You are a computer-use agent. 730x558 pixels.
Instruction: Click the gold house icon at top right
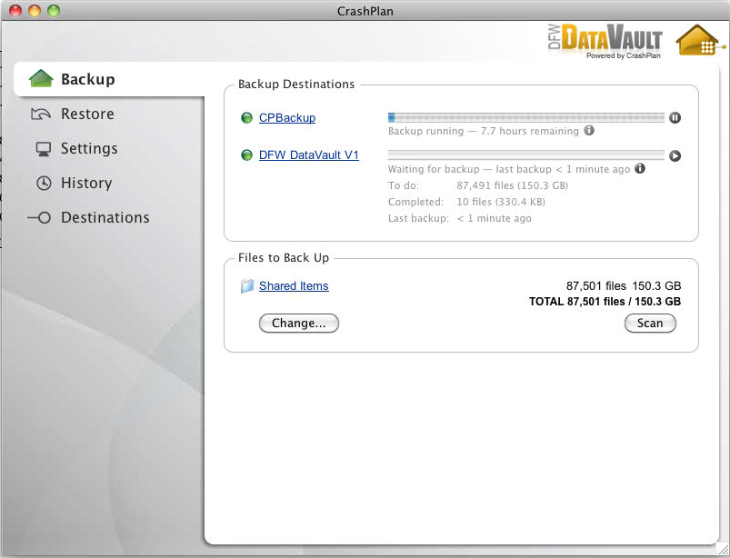click(698, 41)
